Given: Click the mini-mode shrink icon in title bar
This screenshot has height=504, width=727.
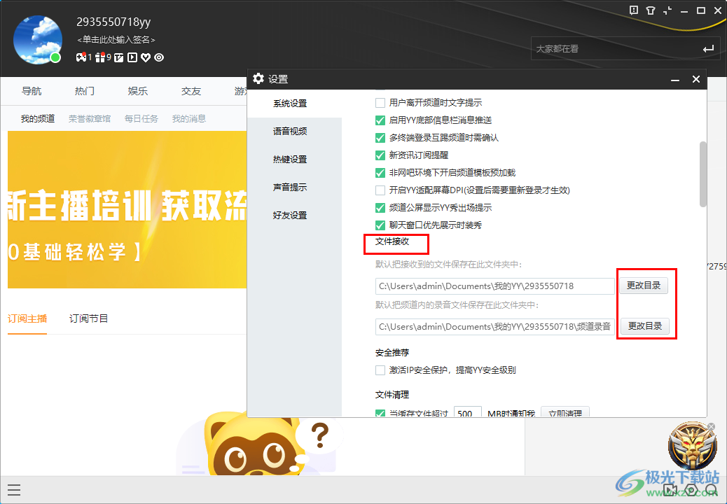Looking at the screenshot, I should click(667, 10).
